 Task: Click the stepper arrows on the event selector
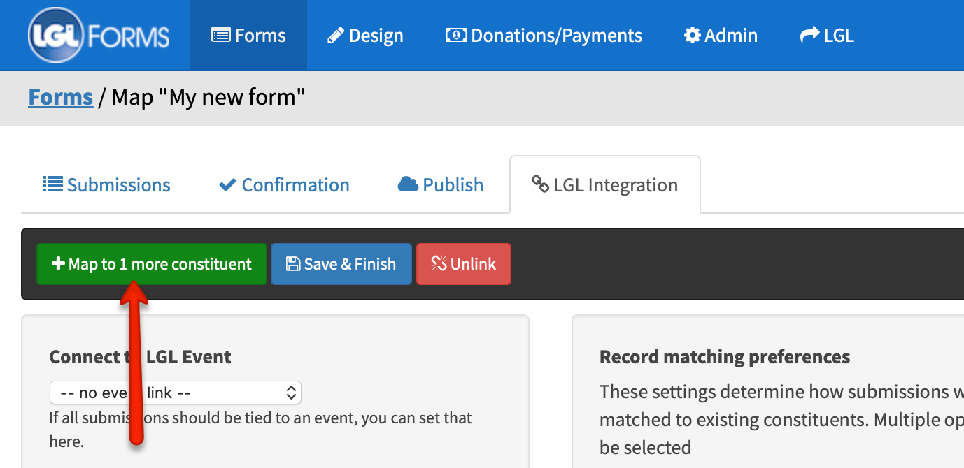[290, 393]
